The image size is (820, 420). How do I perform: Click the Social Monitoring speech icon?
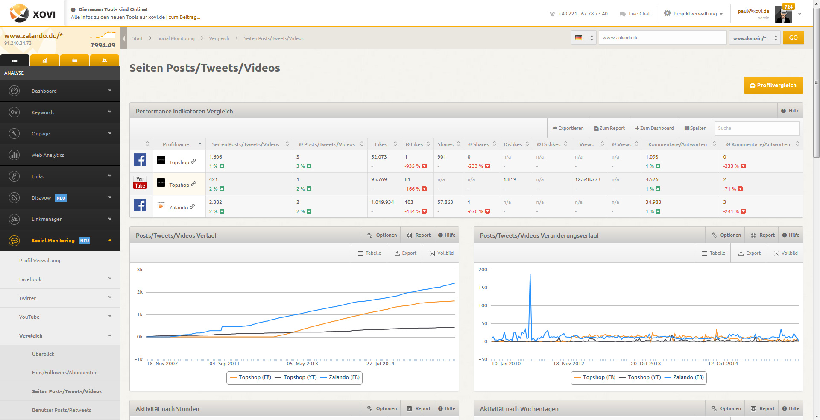15,241
